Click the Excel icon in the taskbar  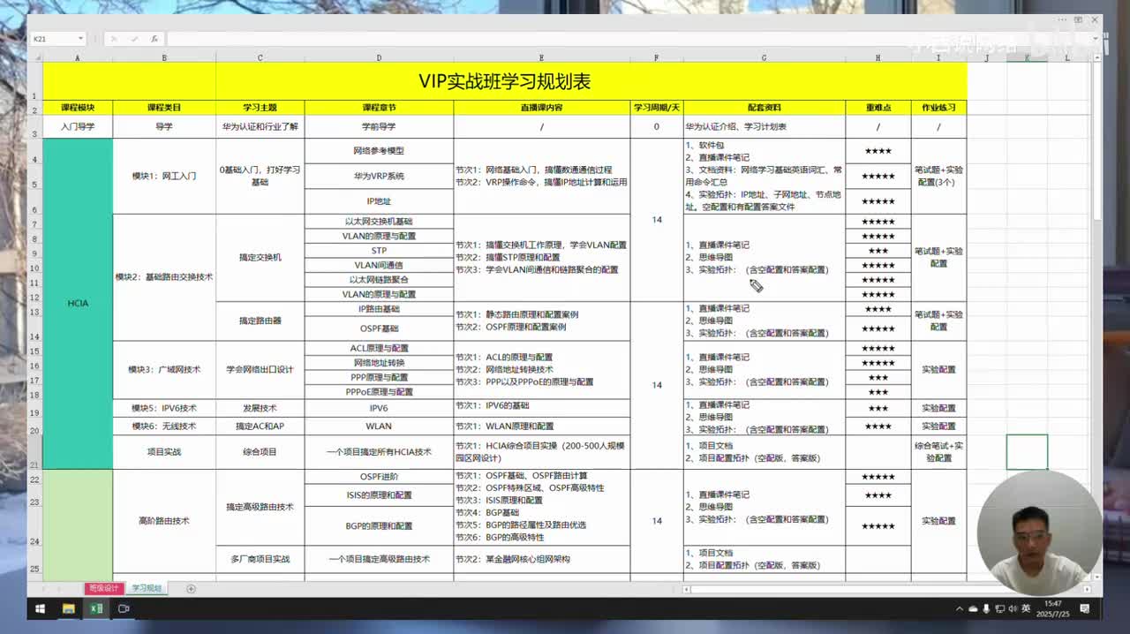[x=95, y=608]
